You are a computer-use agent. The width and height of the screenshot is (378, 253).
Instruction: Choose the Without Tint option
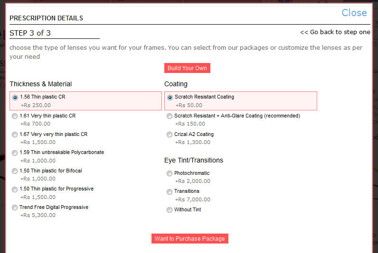coord(170,210)
